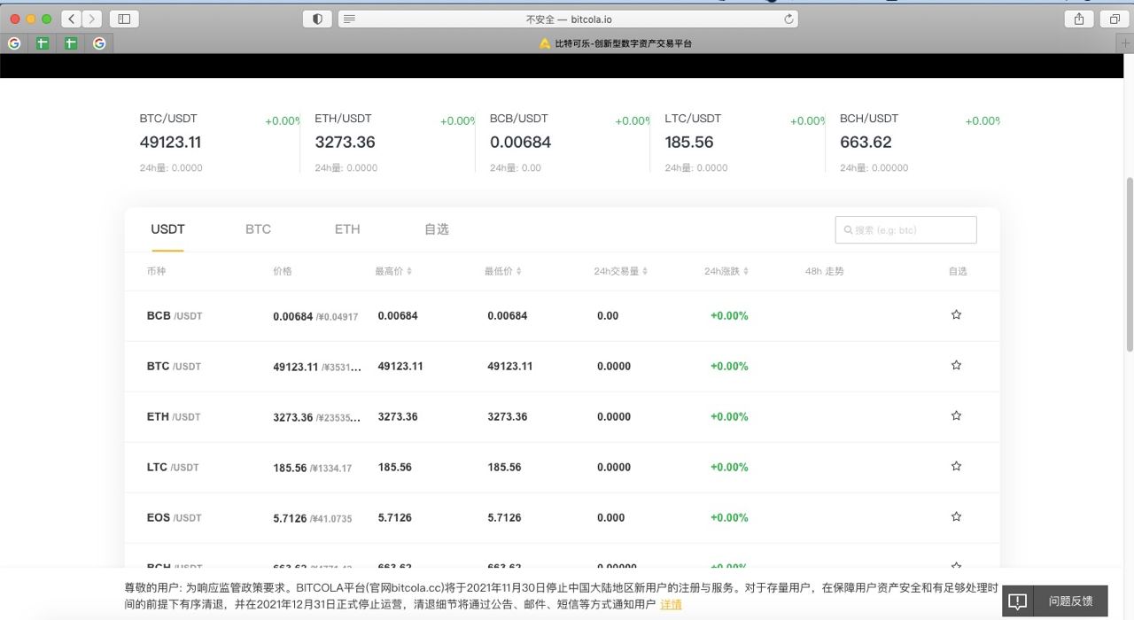Viewport: 1134px width, 620px height.
Task: Open the BCH/USDT ticker card at top
Action: (920, 142)
